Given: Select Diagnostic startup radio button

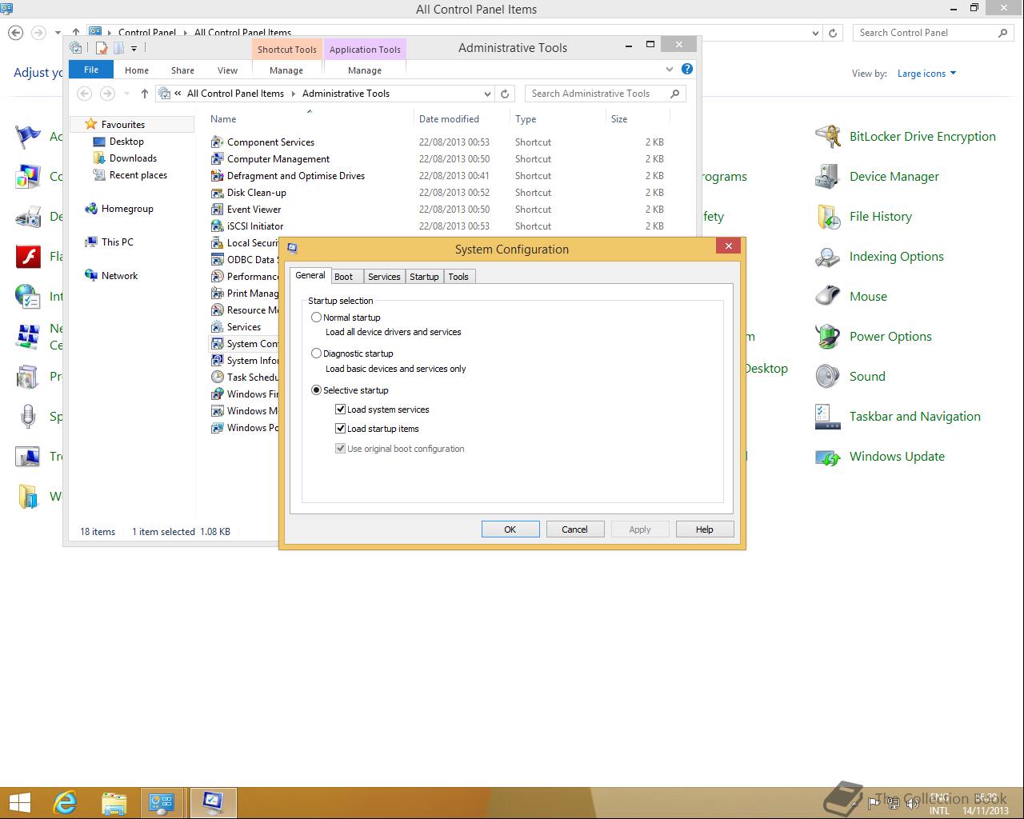Looking at the screenshot, I should tap(317, 354).
